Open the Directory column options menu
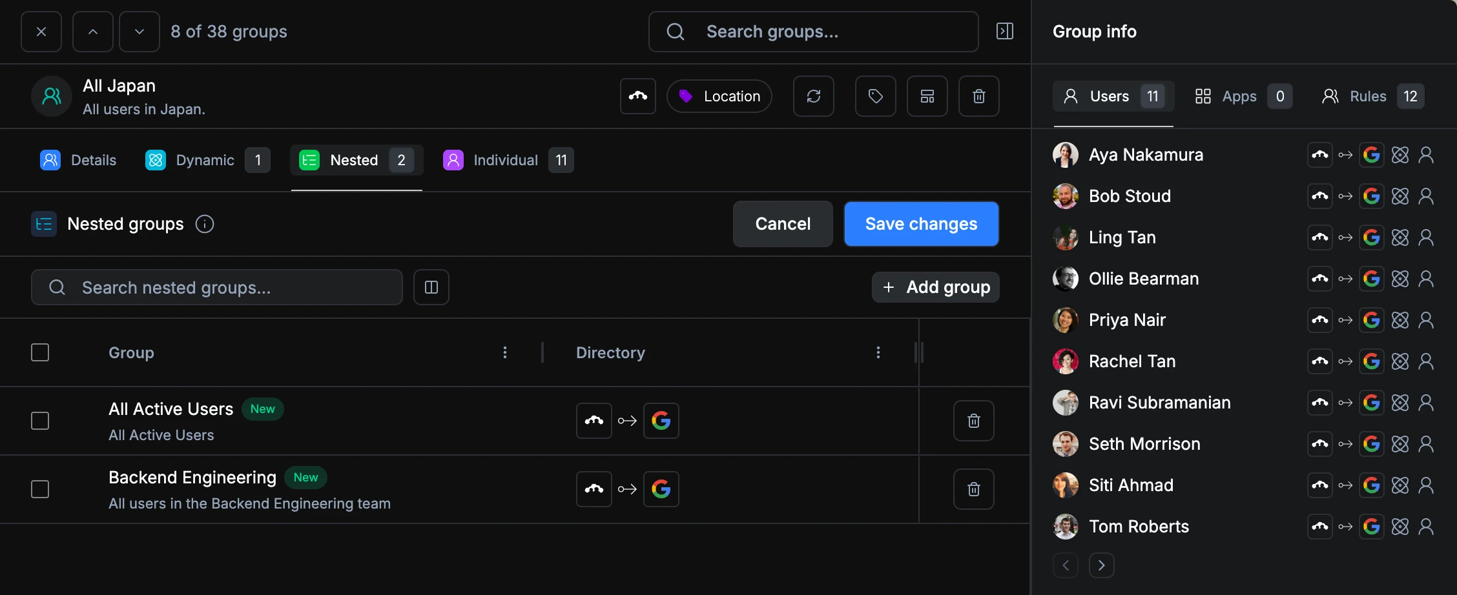 click(x=878, y=352)
